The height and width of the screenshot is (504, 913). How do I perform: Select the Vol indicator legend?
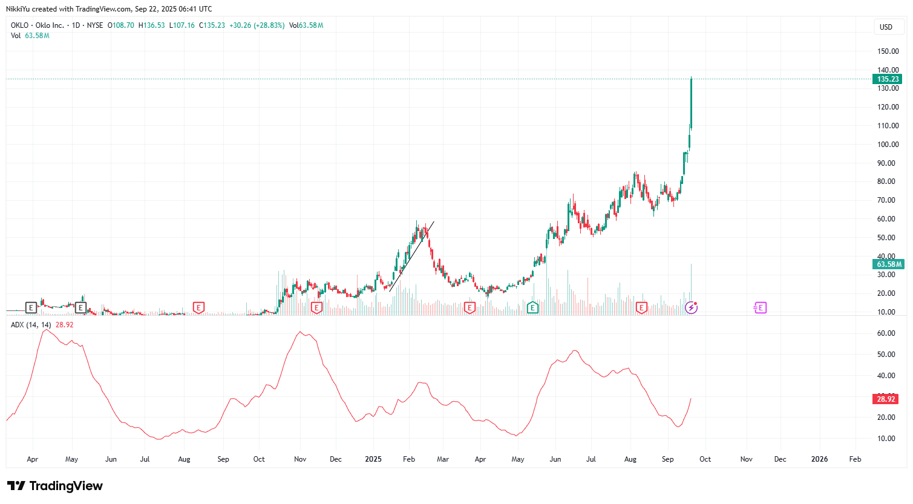[16, 36]
